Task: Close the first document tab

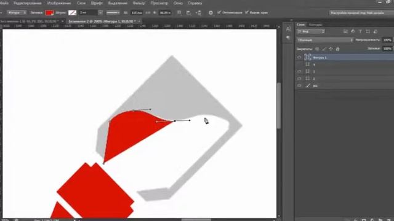Action: point(63,21)
